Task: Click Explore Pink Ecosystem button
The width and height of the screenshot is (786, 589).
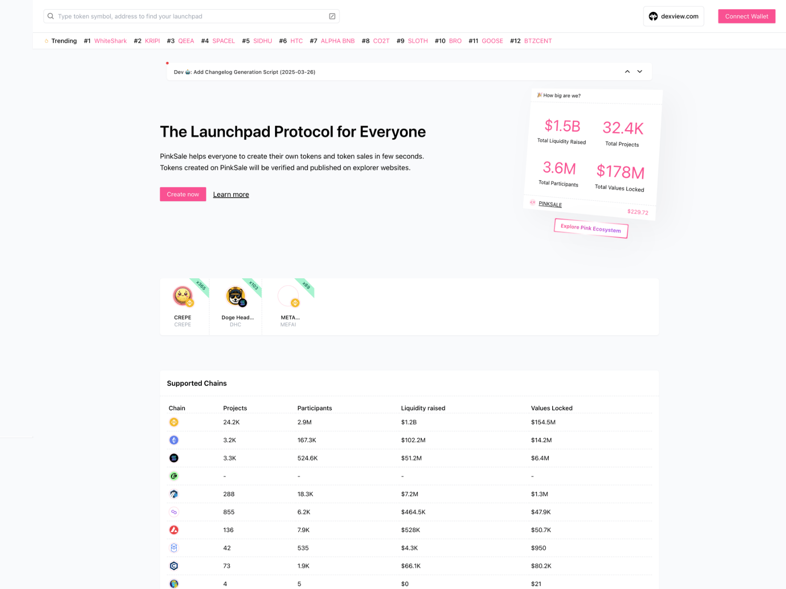Action: click(x=590, y=228)
